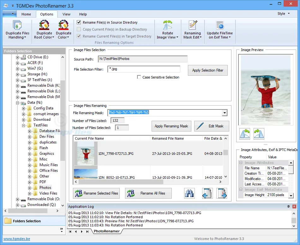Enable Case Sensitive Selection checkbox
The width and height of the screenshot is (300, 245).
click(139, 77)
